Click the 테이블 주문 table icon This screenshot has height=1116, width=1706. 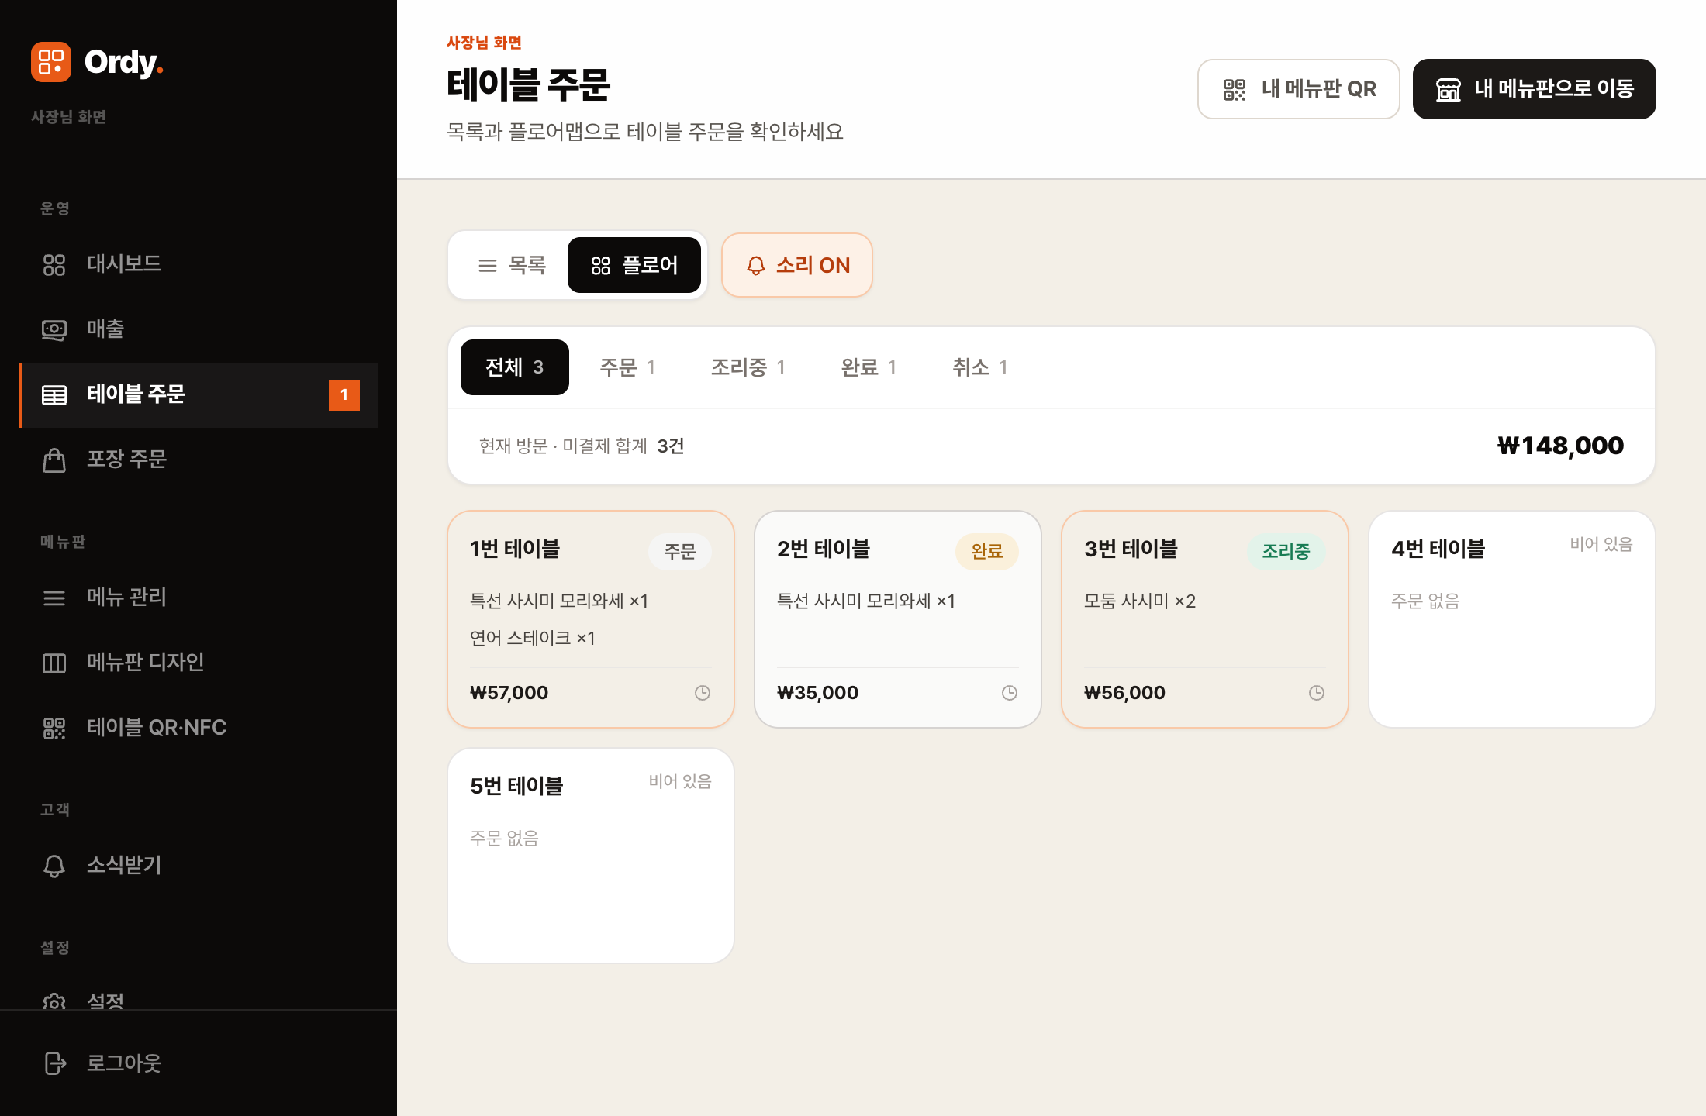(54, 394)
